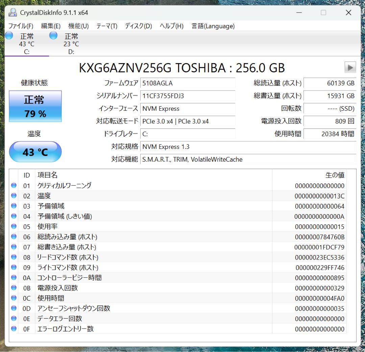Open the 言語(Language) menu
This screenshot has width=365, height=352.
(x=212, y=26)
